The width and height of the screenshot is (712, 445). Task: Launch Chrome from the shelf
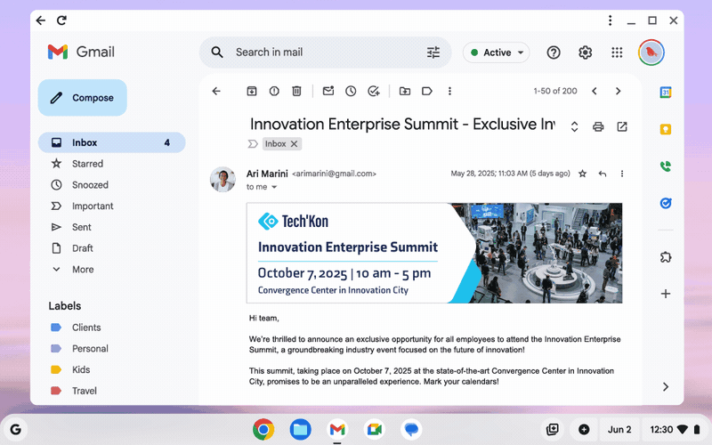pyautogui.click(x=263, y=430)
